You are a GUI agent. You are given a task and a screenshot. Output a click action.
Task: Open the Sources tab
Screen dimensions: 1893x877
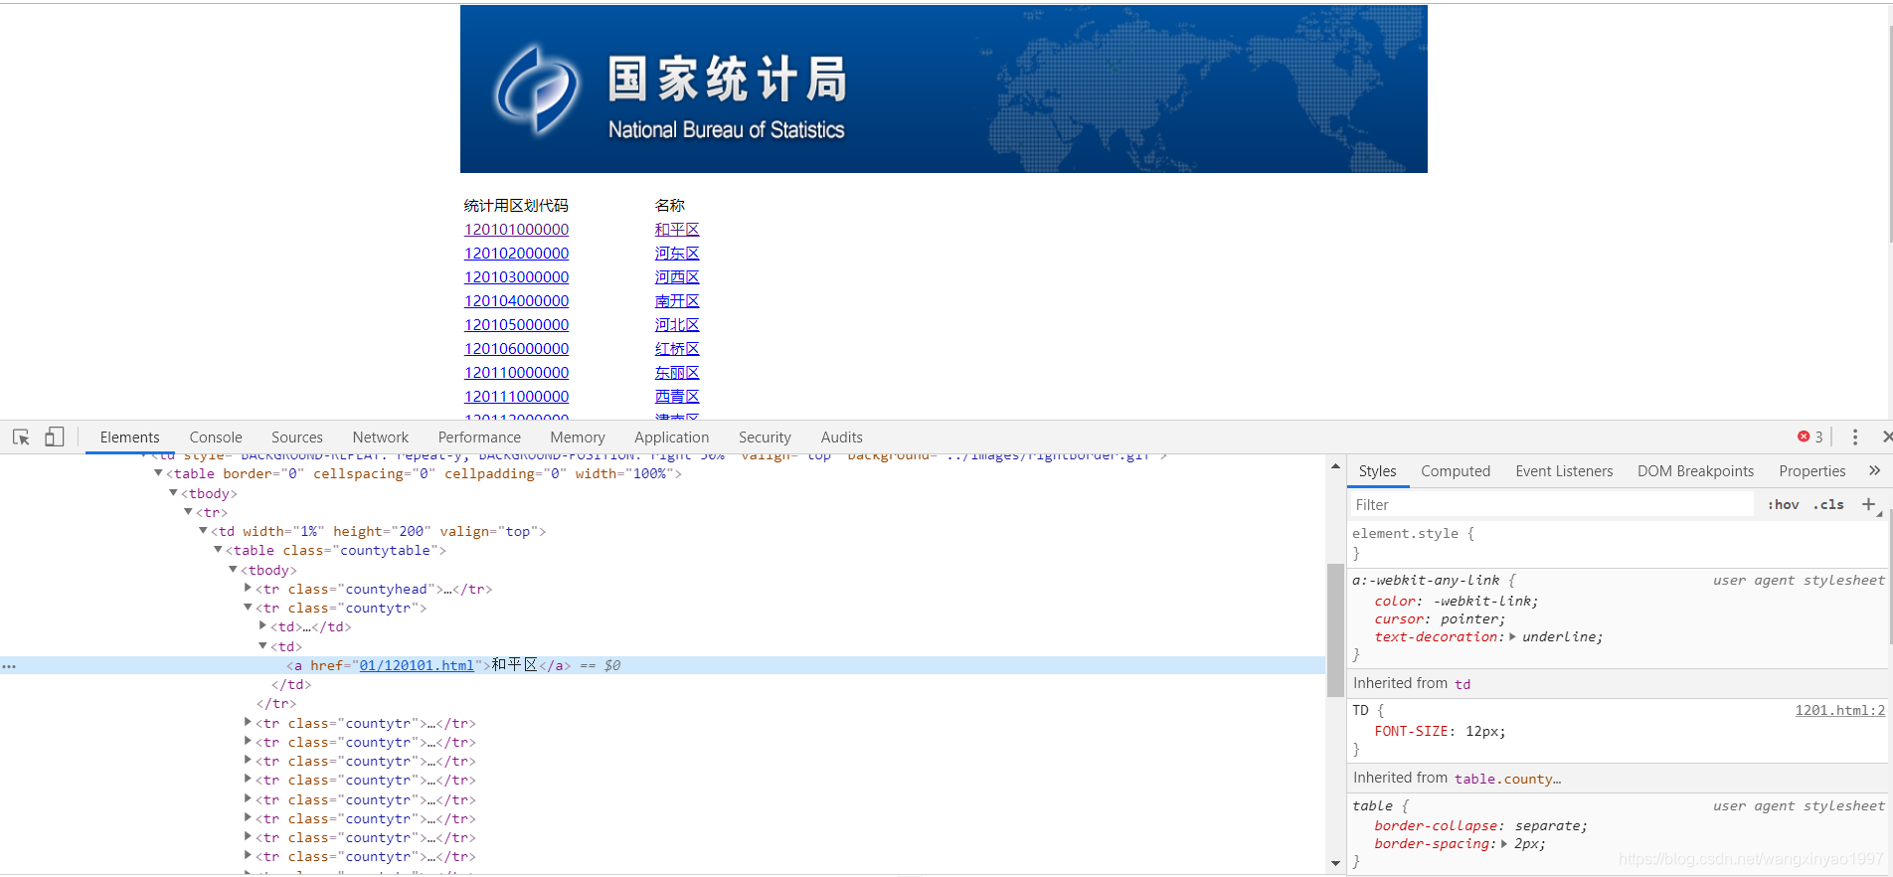[x=297, y=438]
